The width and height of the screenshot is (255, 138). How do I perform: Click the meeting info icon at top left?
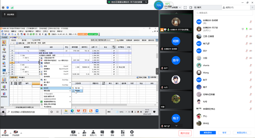(3, 7)
